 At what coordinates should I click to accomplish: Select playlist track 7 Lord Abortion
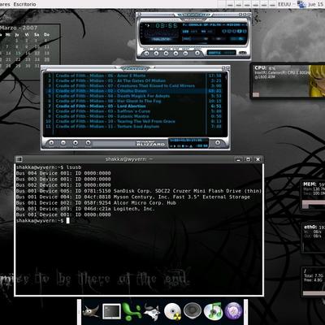click(x=134, y=106)
